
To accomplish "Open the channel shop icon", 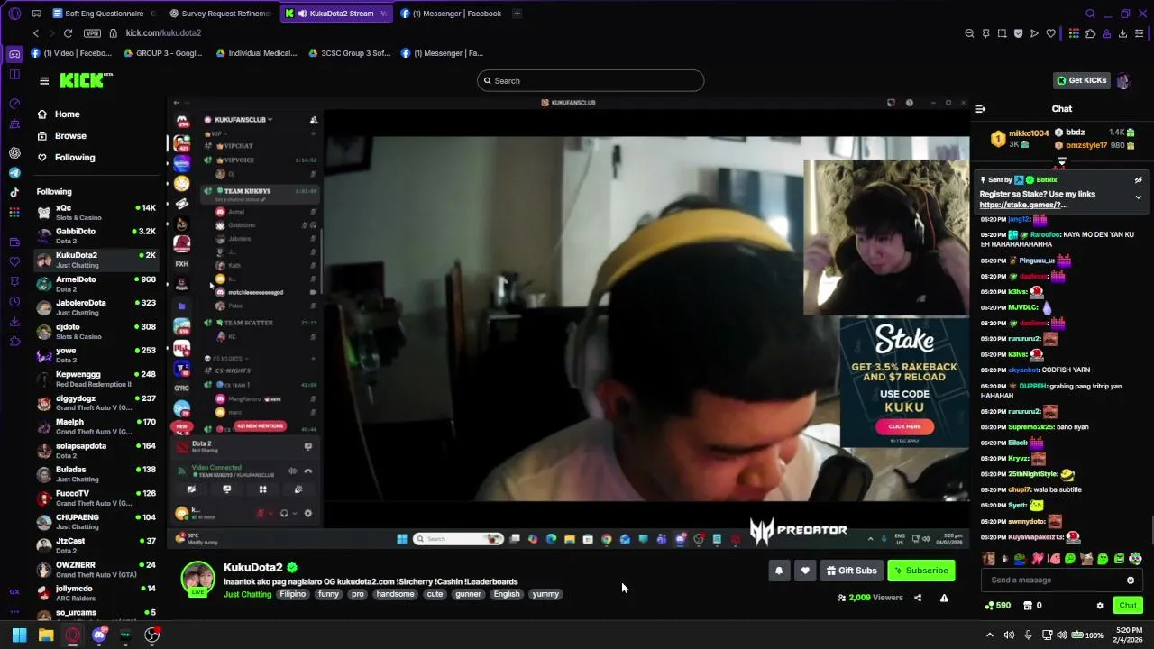I will 1027,606.
